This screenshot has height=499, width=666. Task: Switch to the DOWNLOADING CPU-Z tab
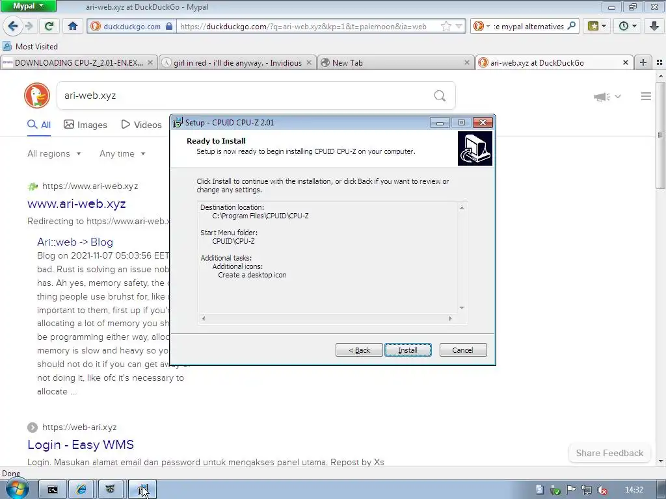[79, 63]
